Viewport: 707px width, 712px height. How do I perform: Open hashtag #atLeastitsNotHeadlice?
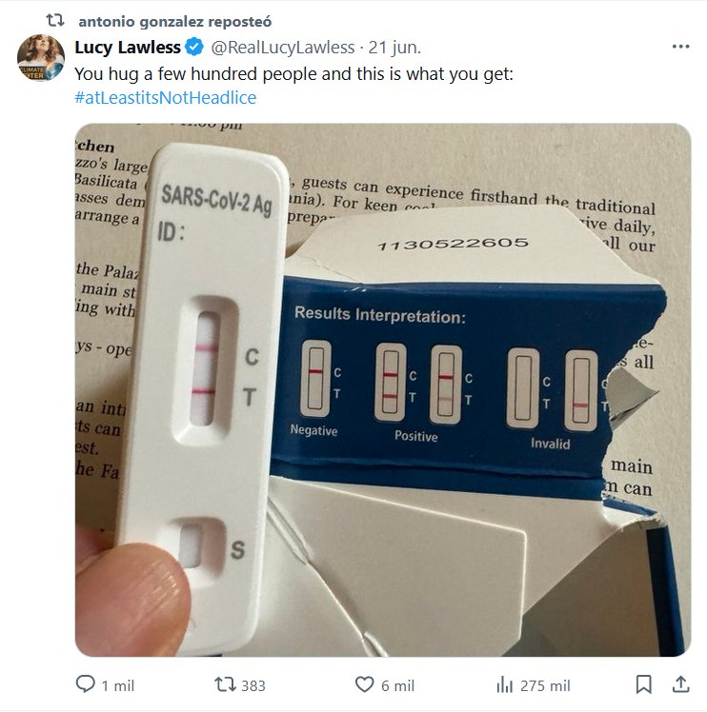coord(165,97)
